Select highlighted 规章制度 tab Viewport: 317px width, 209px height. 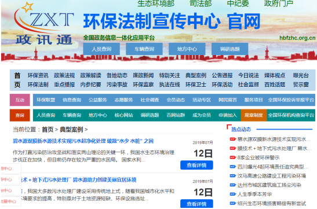[254, 115]
